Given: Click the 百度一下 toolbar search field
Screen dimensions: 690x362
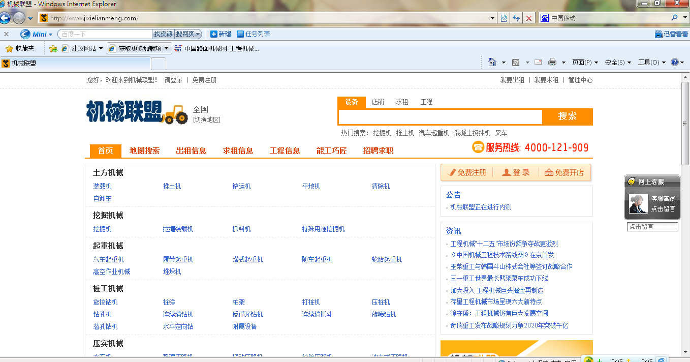Looking at the screenshot, I should tap(105, 34).
